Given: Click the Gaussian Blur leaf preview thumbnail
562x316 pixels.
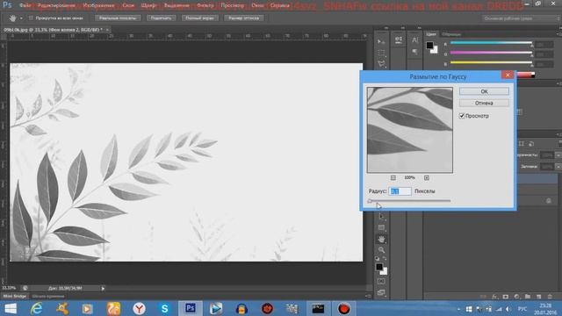Looking at the screenshot, I should coord(410,130).
